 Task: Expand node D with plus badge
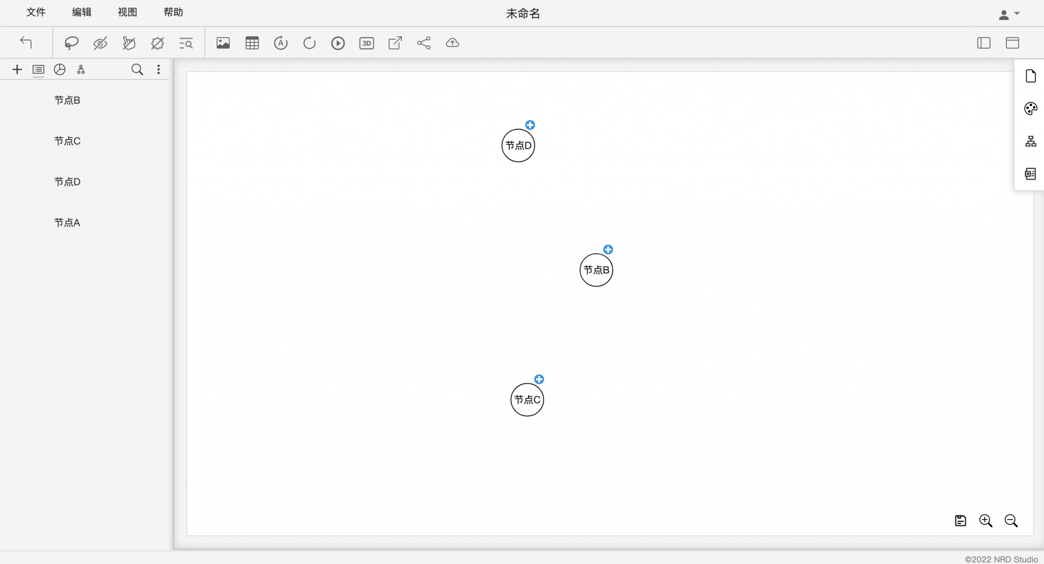pos(530,125)
